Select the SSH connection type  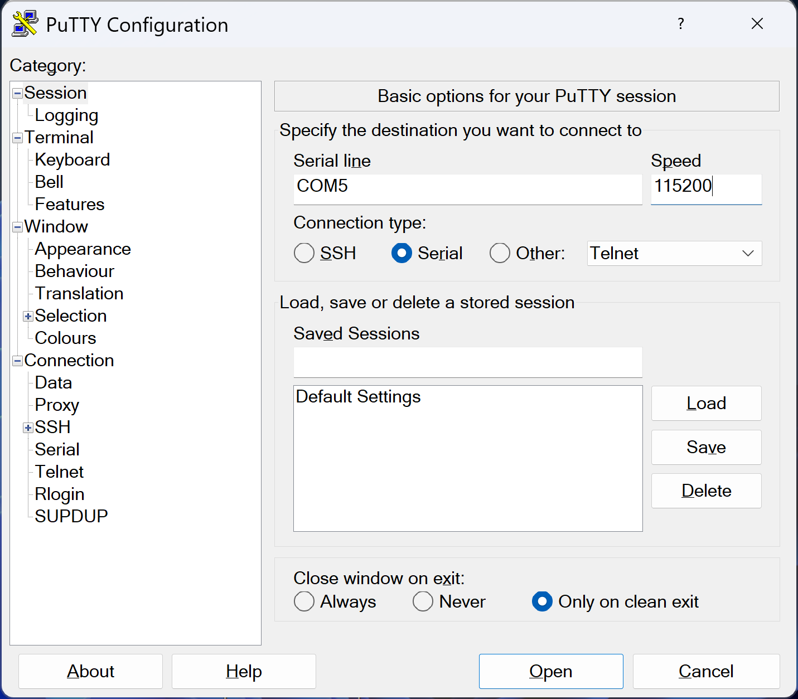pos(304,253)
